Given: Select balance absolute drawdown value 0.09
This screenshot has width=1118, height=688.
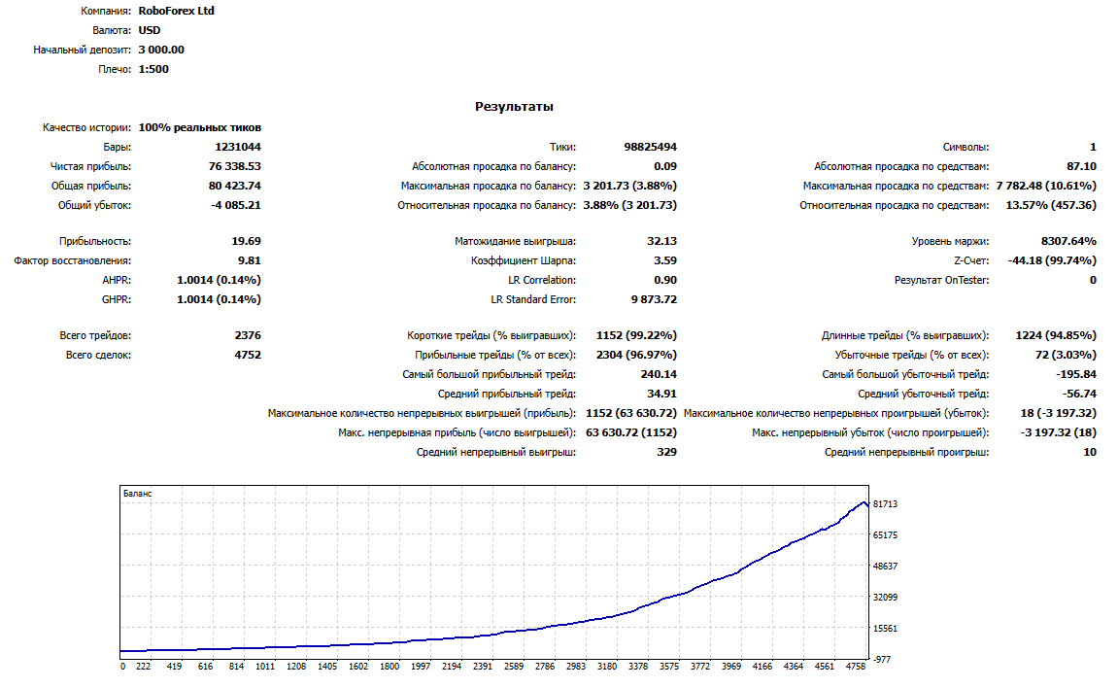Looking at the screenshot, I should (665, 166).
